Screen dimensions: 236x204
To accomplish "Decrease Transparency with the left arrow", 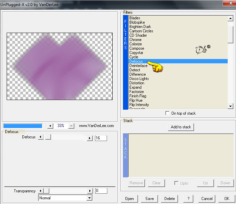I will 40,191.
